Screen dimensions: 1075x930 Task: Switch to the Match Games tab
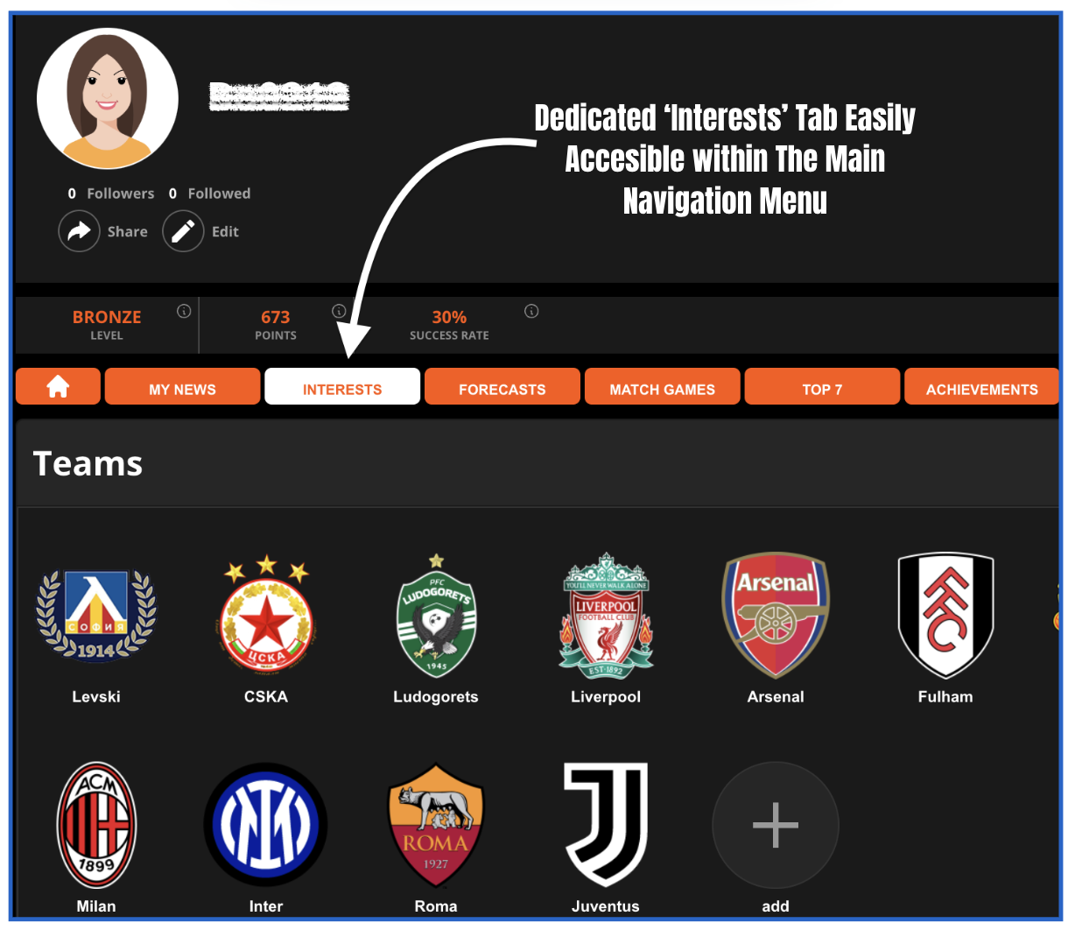[x=663, y=386]
